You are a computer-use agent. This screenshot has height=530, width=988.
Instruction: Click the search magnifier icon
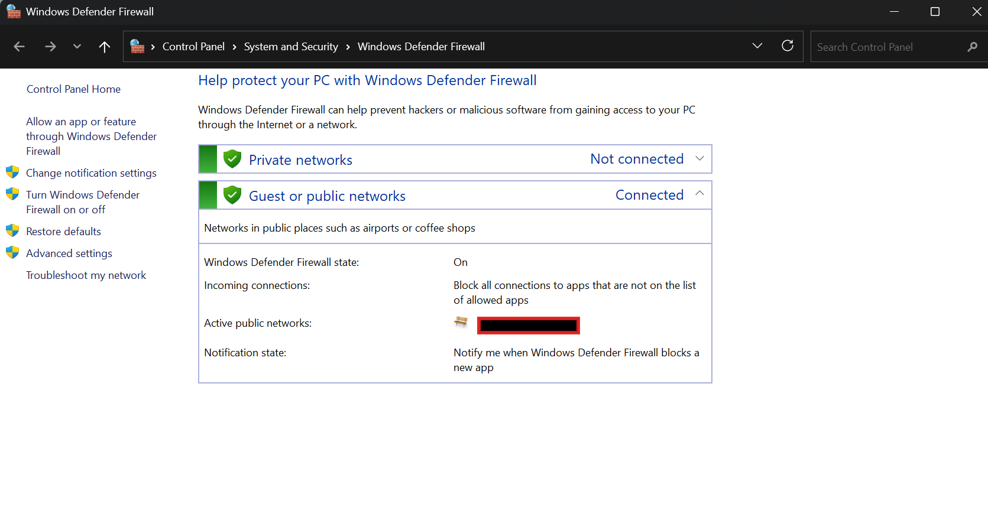(972, 47)
